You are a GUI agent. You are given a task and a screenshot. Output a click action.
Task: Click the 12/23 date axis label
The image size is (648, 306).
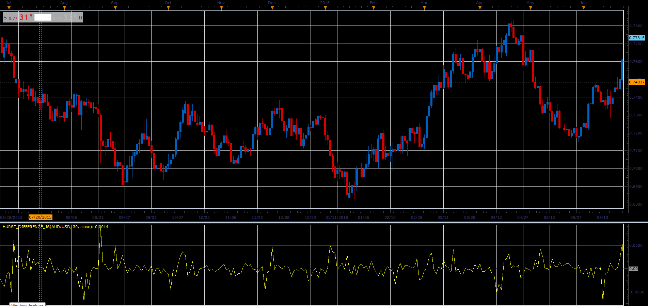310,218
